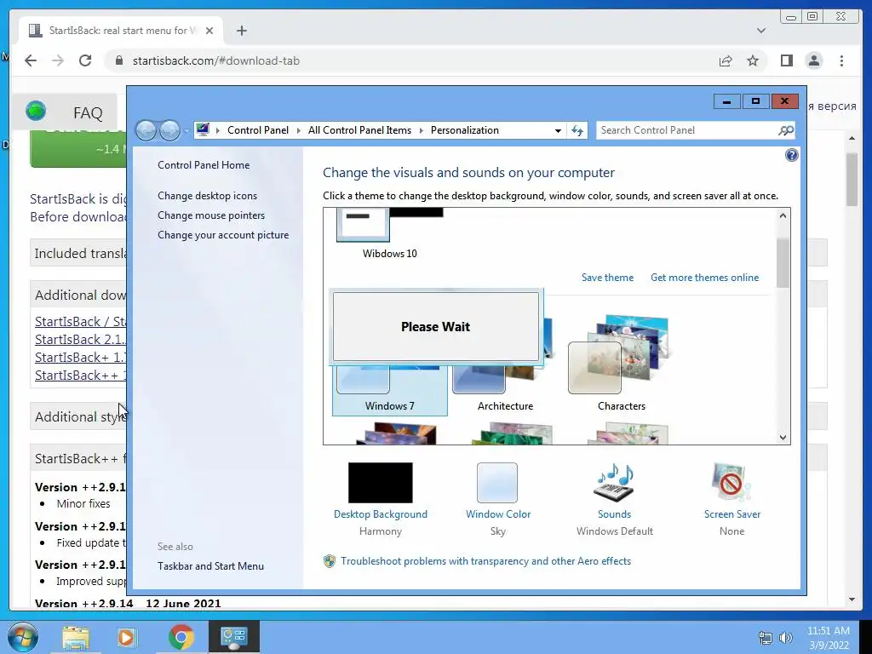Select the Windows 7 theme
This screenshot has height=654, width=872.
390,389
